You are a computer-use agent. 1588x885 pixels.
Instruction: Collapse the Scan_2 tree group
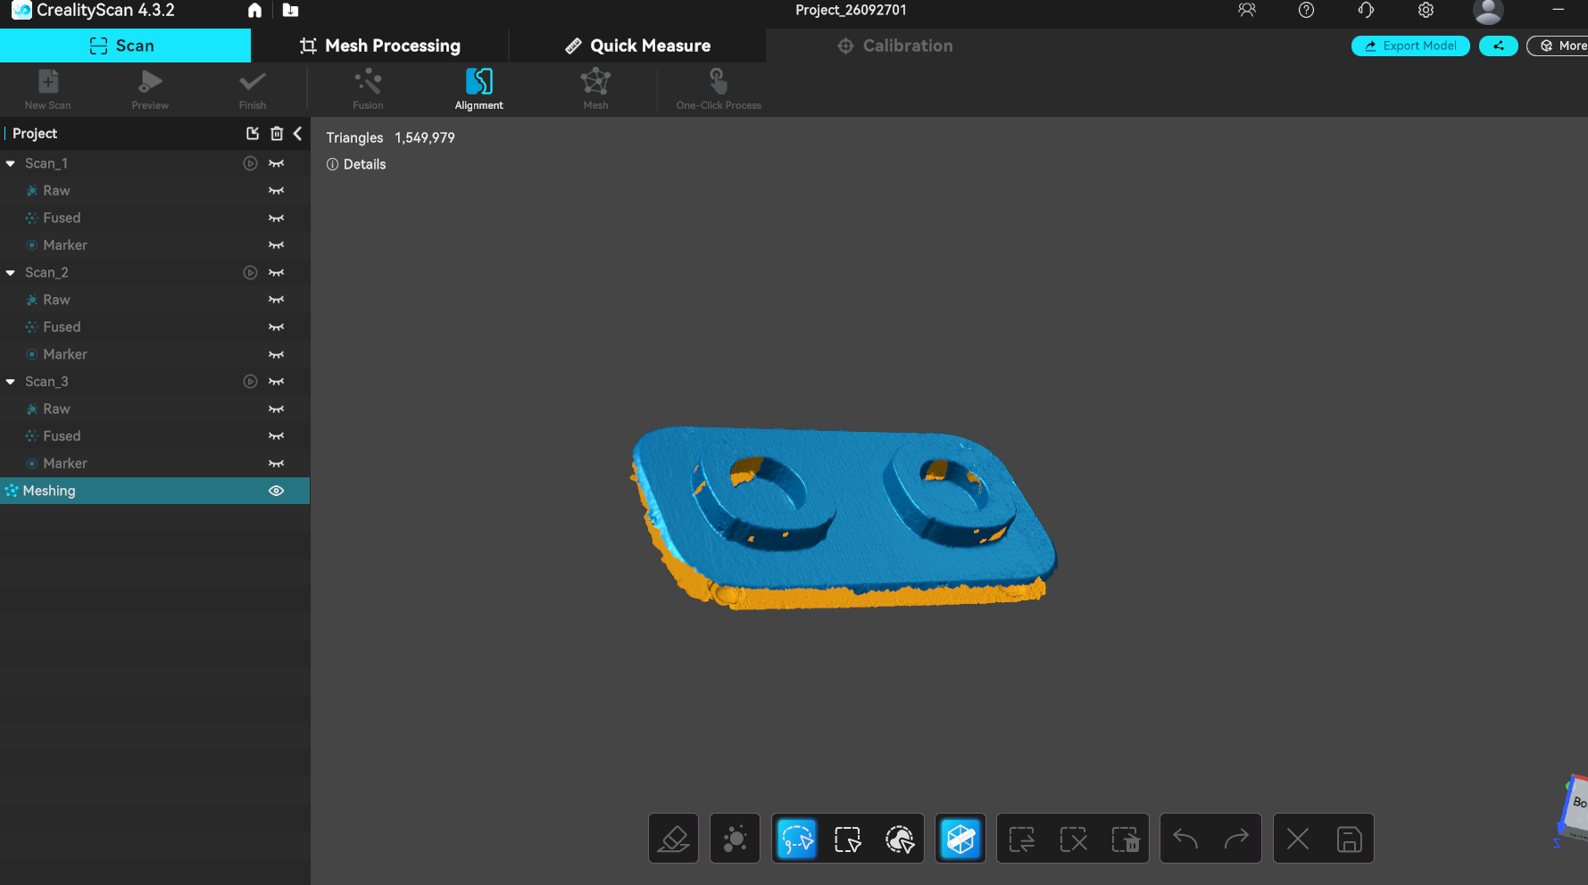(11, 273)
